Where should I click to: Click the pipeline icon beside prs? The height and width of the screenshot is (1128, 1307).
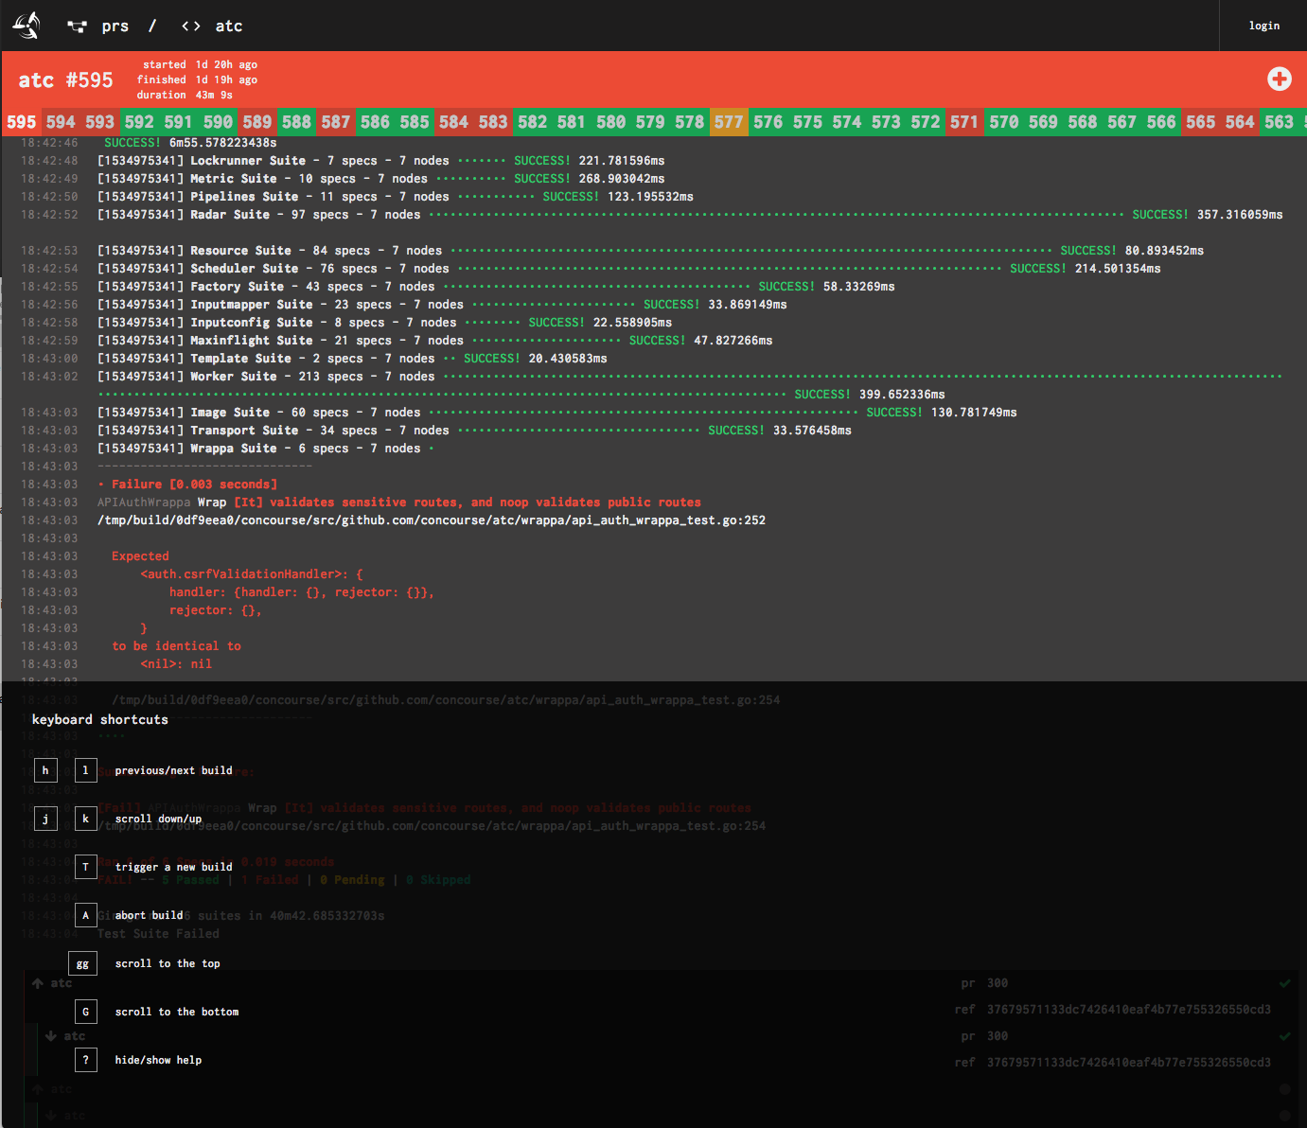point(78,26)
